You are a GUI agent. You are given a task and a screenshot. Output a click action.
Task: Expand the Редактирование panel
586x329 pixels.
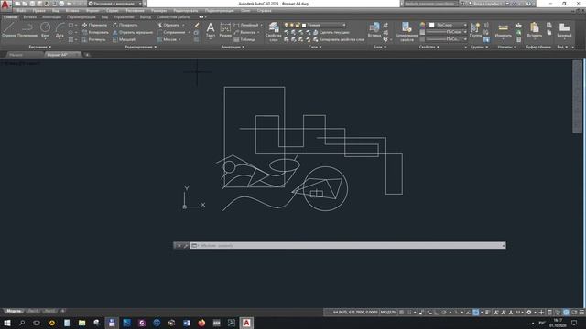coord(141,47)
